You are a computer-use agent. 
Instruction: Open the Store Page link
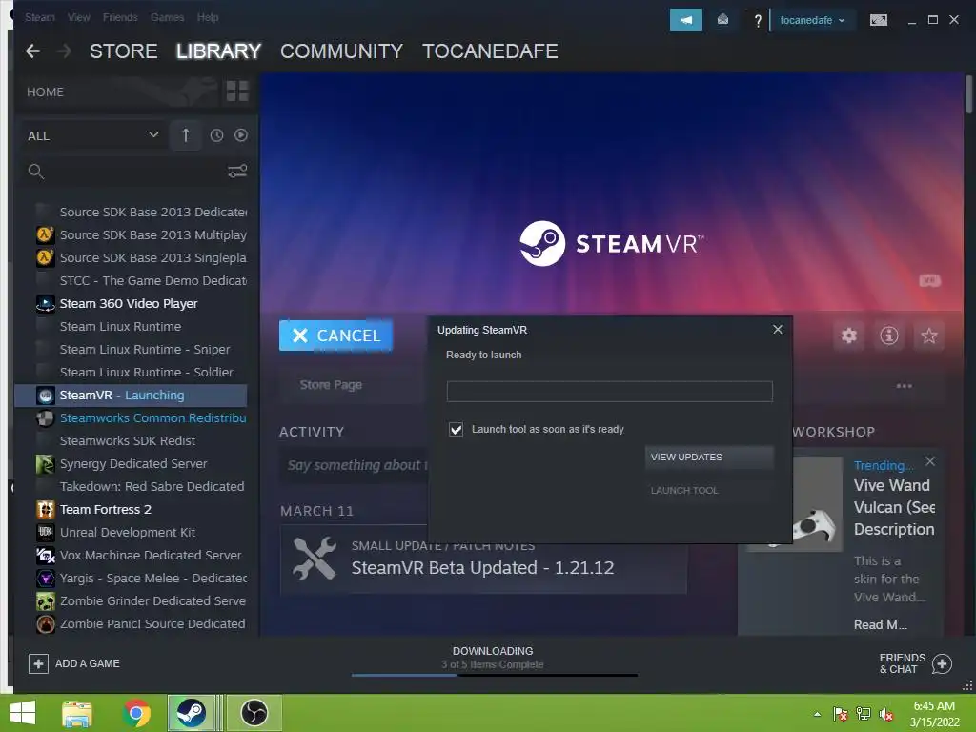coord(331,385)
